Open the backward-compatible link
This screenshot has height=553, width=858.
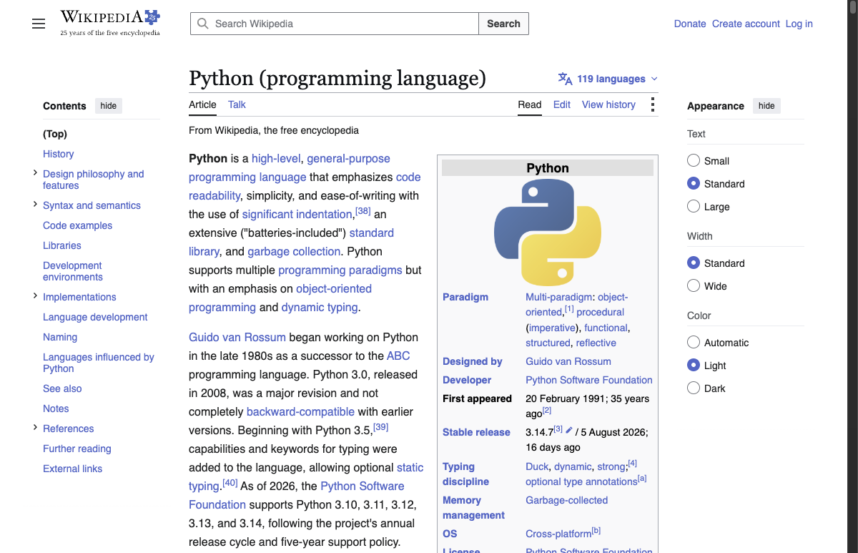point(300,411)
